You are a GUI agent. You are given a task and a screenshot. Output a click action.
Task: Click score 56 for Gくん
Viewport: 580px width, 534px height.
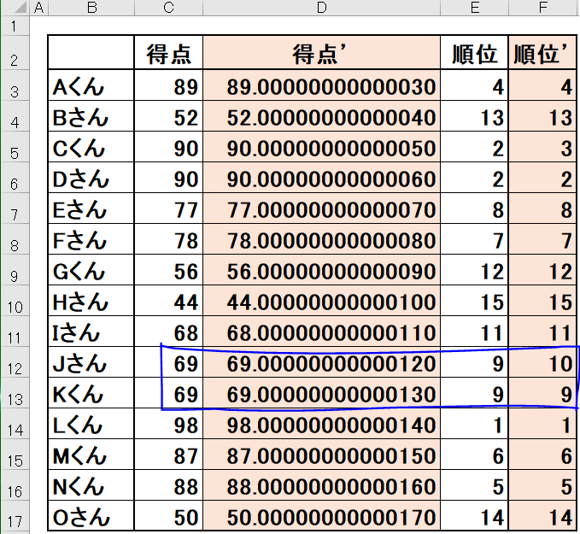(168, 269)
